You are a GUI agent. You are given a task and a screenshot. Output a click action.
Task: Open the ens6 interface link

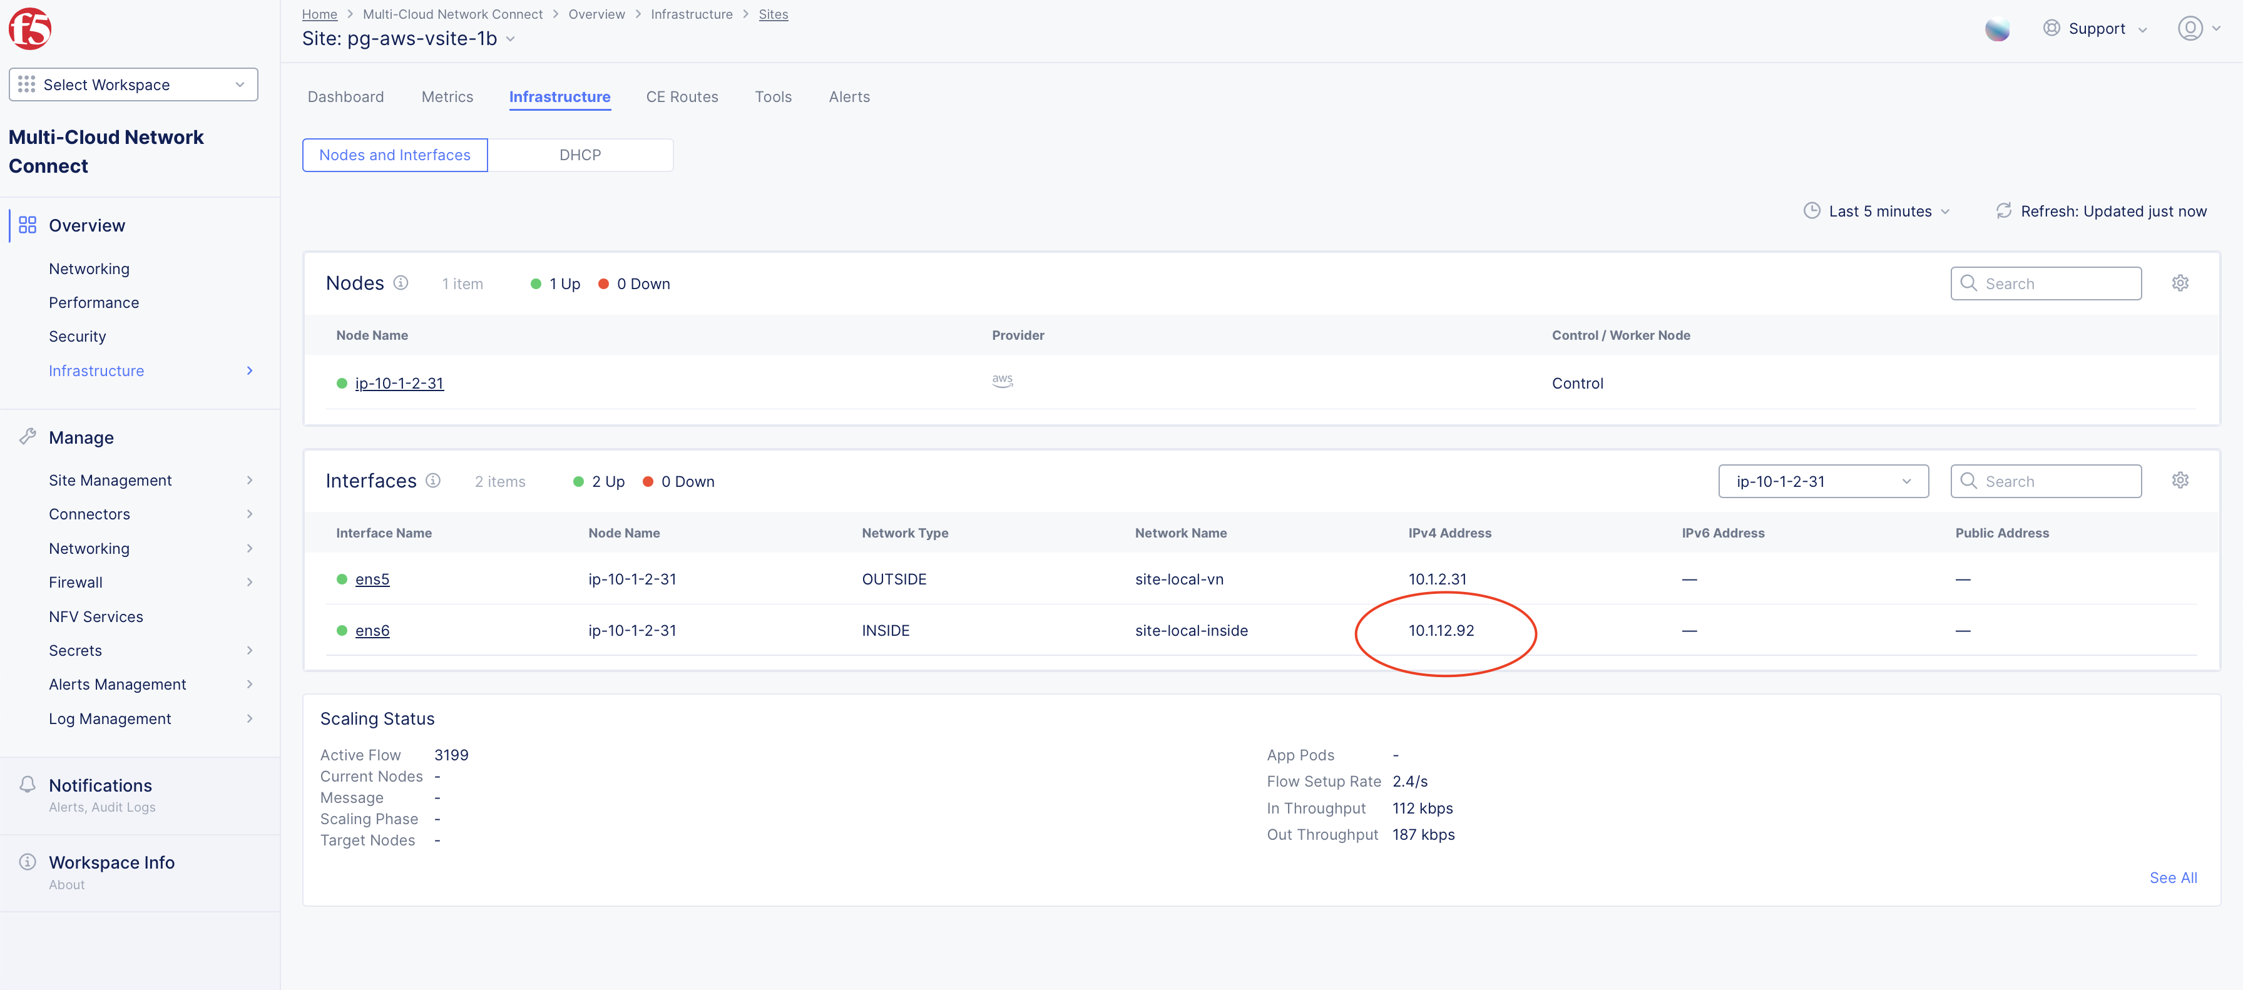pyautogui.click(x=372, y=630)
